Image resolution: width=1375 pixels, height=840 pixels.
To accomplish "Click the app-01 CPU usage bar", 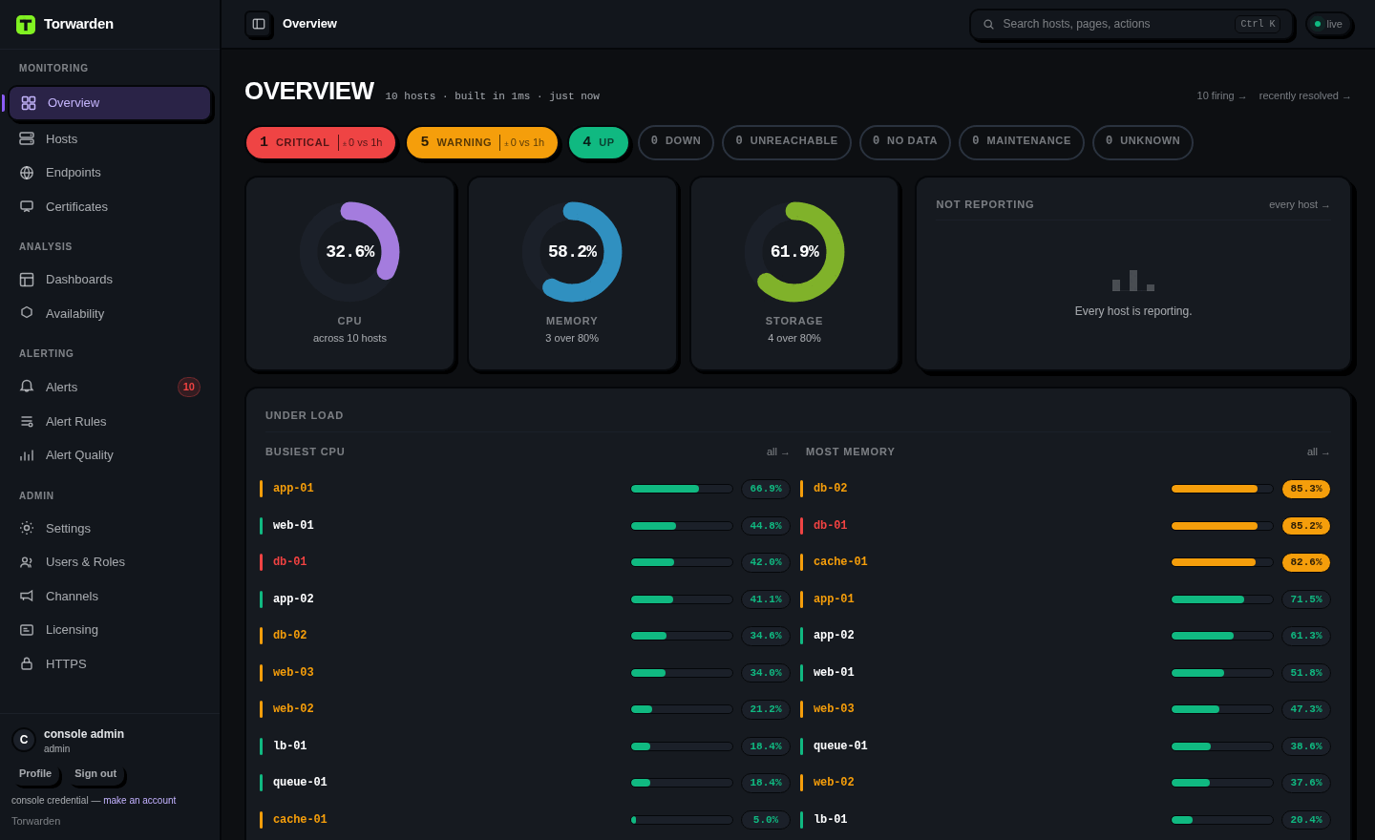I will pyautogui.click(x=682, y=489).
